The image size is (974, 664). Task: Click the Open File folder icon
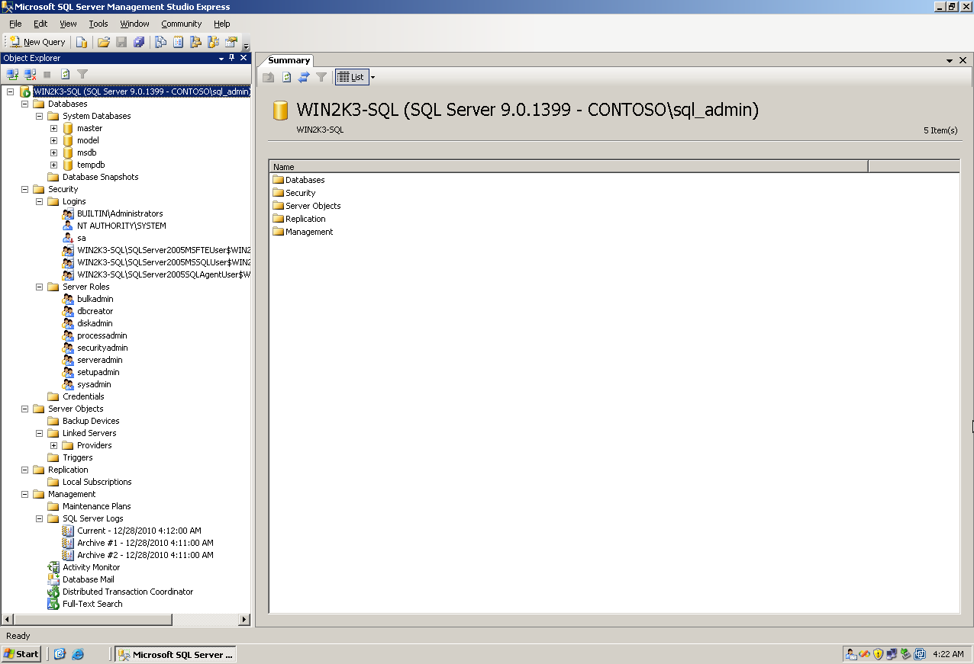click(x=104, y=42)
